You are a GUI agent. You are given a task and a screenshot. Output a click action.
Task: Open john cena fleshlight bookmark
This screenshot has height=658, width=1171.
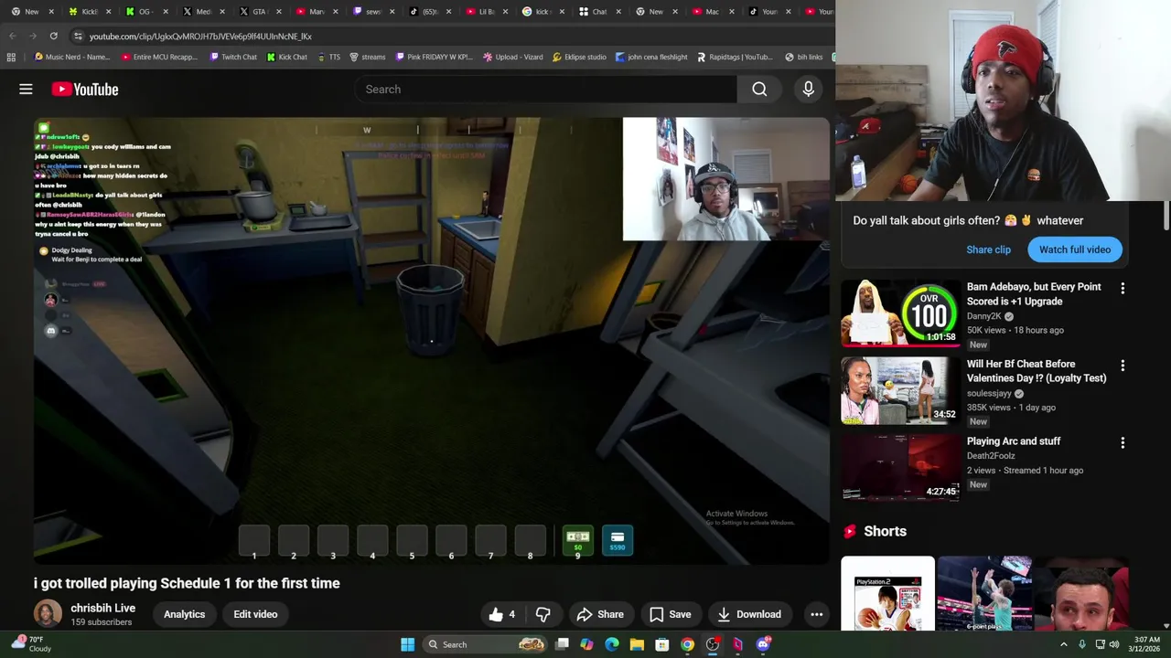[651, 57]
